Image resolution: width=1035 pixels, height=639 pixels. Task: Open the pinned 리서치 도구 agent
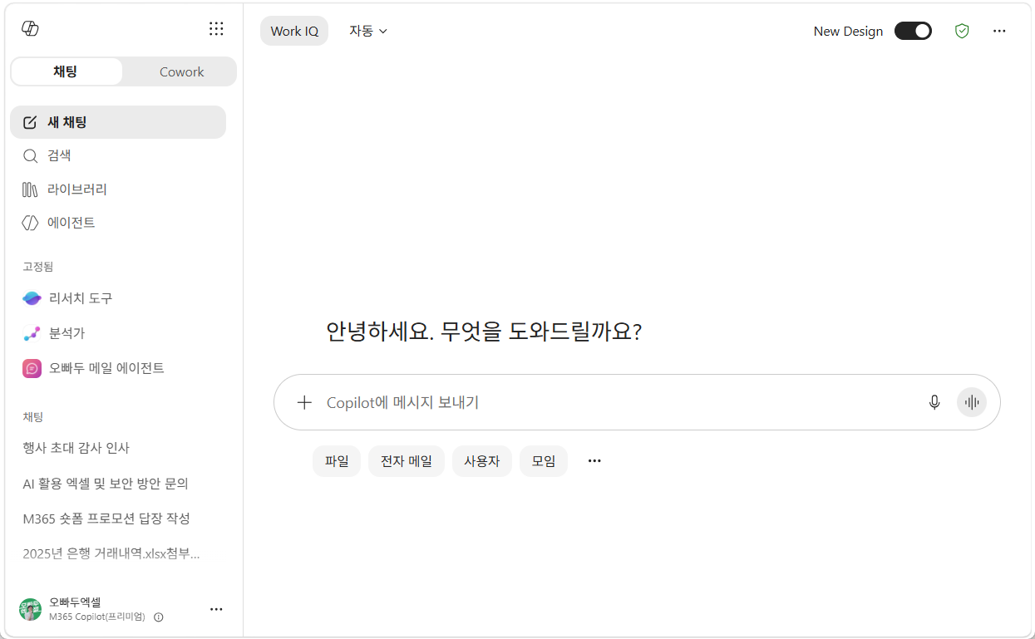(x=118, y=298)
